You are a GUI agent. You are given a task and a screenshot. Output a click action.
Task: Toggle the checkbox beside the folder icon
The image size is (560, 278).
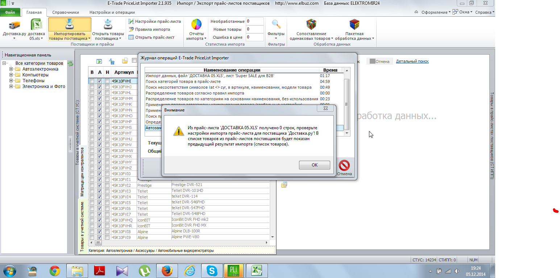(134, 60)
